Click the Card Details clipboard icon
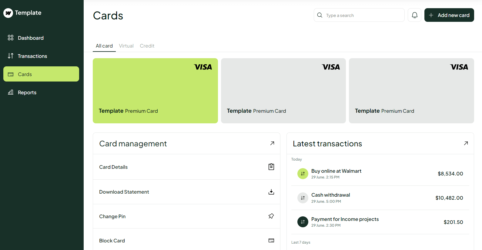 coord(271,167)
